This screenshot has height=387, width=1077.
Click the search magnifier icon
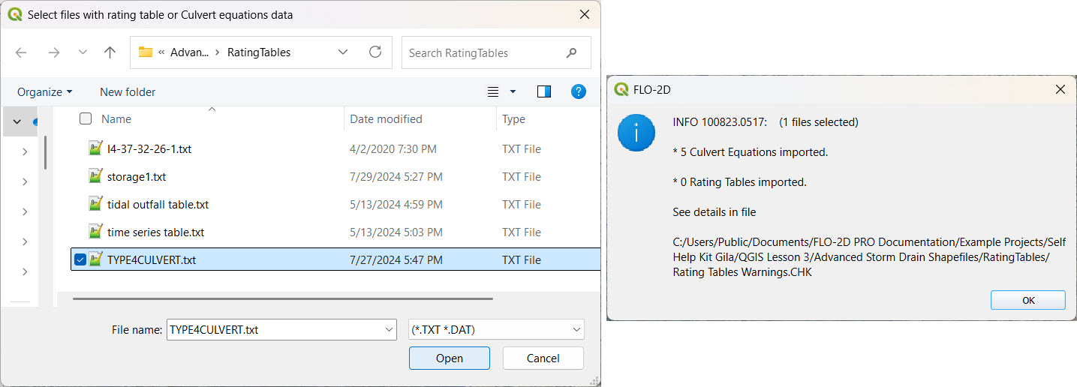[572, 52]
